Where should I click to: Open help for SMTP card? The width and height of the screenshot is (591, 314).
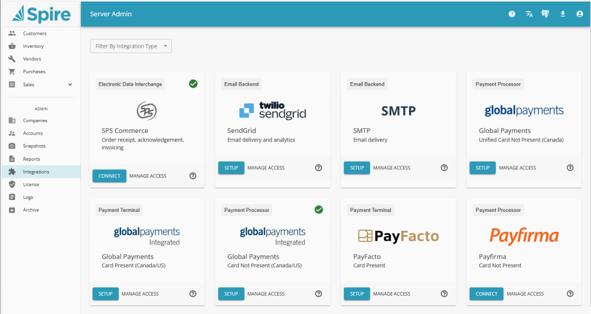coord(444,168)
